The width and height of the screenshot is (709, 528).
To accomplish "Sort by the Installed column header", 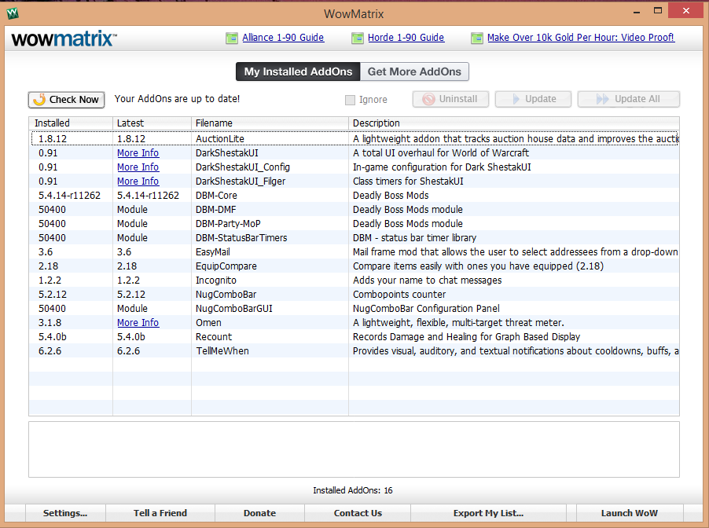I will tap(71, 123).
